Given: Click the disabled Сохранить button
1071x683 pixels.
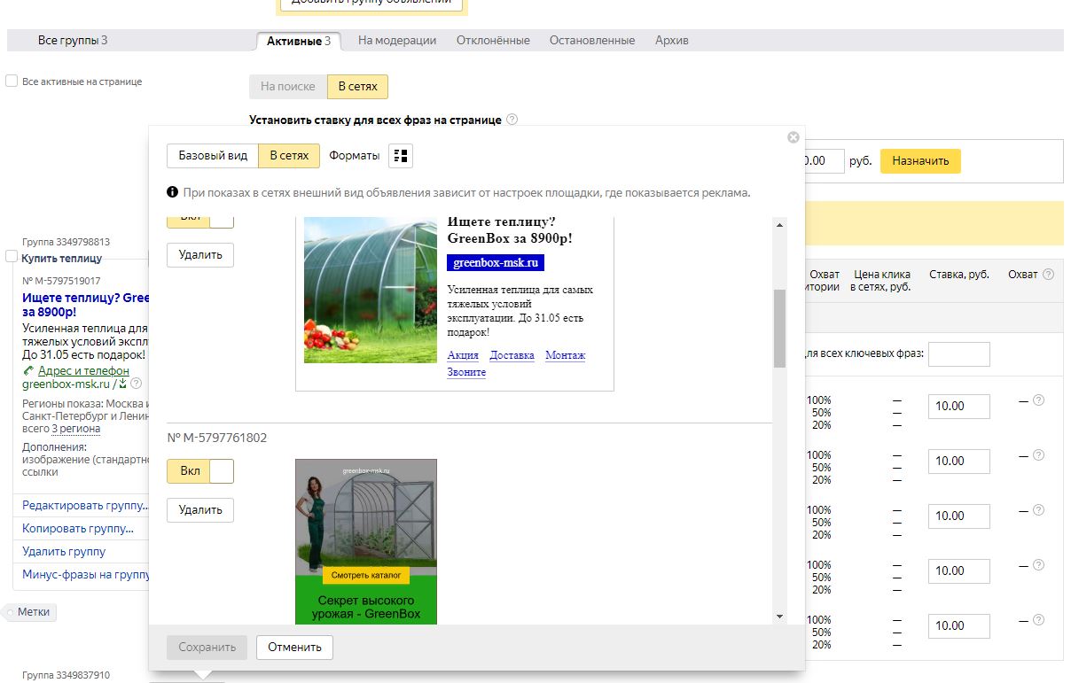Looking at the screenshot, I should point(207,648).
